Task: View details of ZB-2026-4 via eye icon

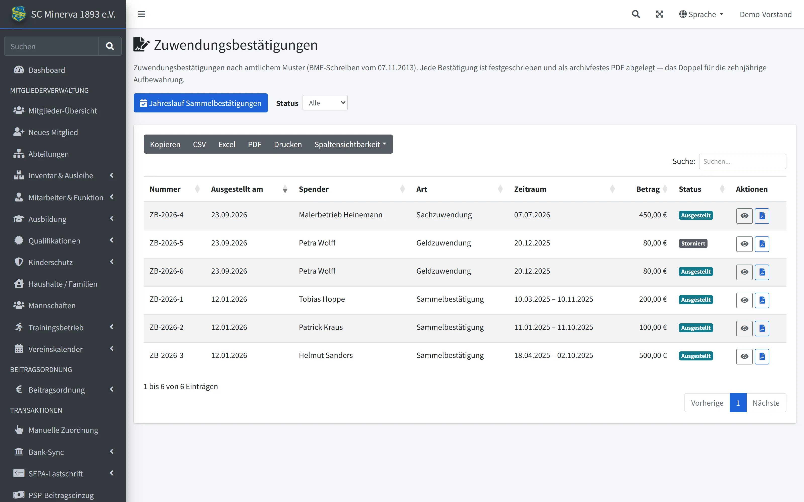Action: click(744, 216)
